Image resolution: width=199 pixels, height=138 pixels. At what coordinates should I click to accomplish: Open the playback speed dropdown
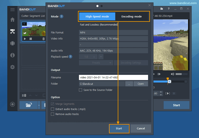(x=101, y=57)
